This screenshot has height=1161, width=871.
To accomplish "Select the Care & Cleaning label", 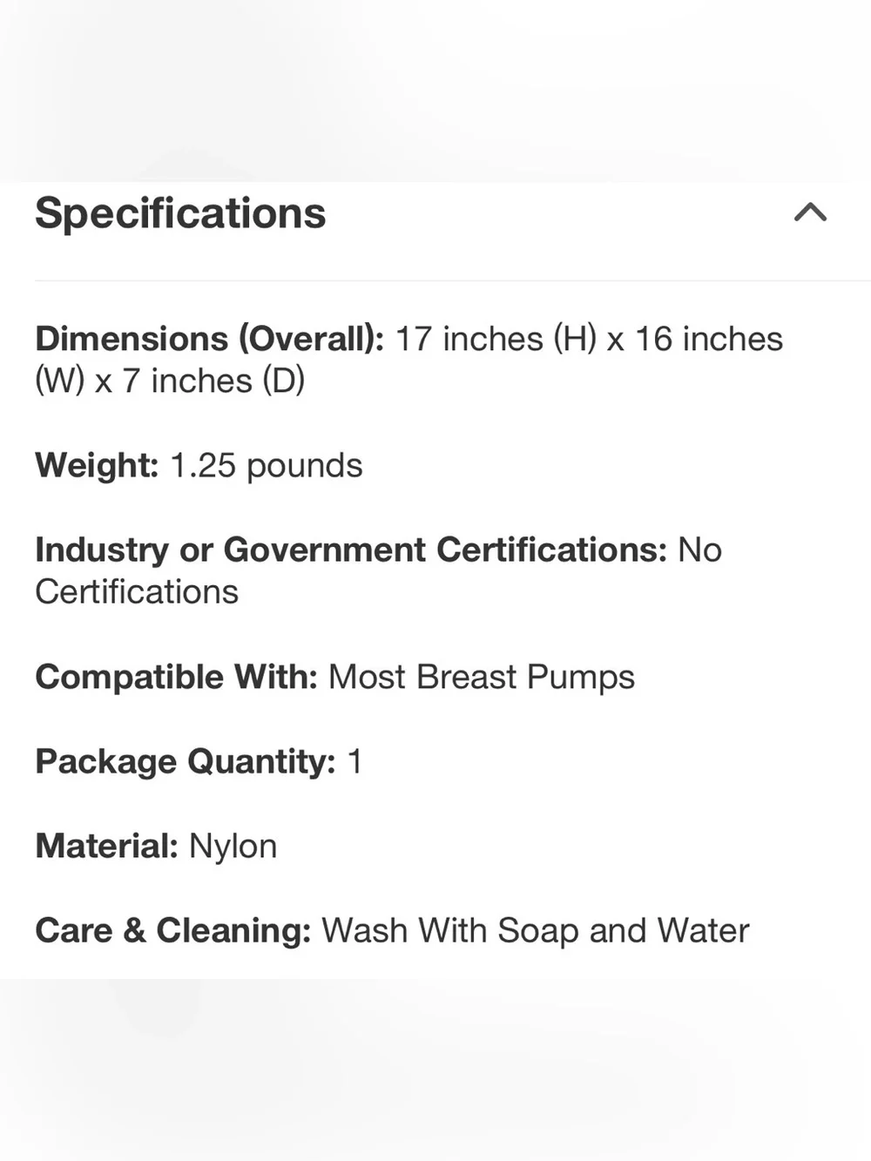I will [172, 930].
